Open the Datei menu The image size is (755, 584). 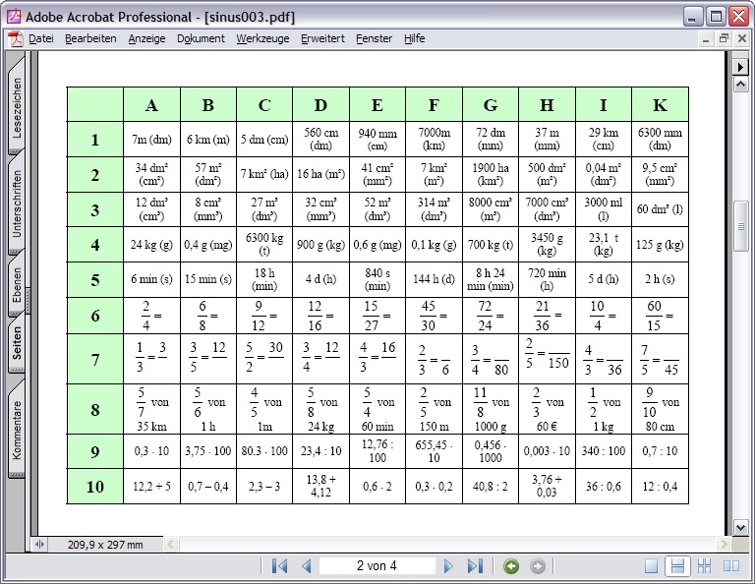41,38
